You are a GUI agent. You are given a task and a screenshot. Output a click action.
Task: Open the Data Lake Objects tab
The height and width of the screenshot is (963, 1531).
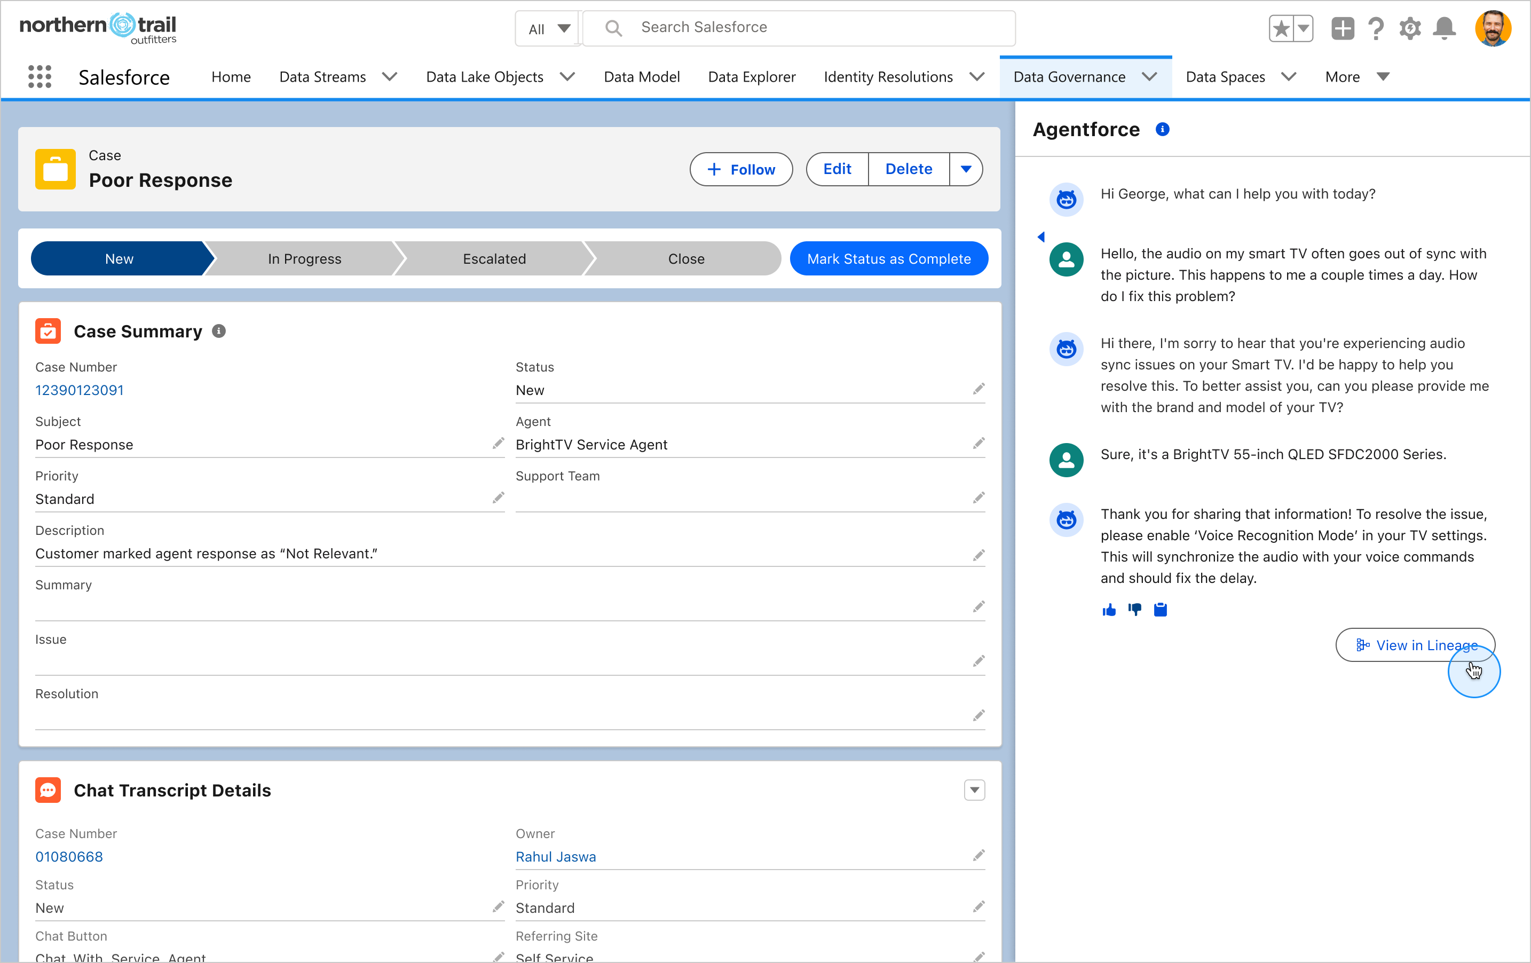pos(485,77)
